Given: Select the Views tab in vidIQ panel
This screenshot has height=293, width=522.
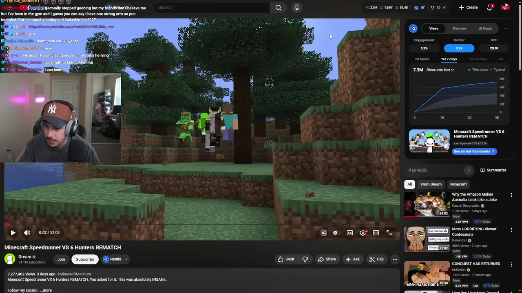Looking at the screenshot, I should click(434, 28).
